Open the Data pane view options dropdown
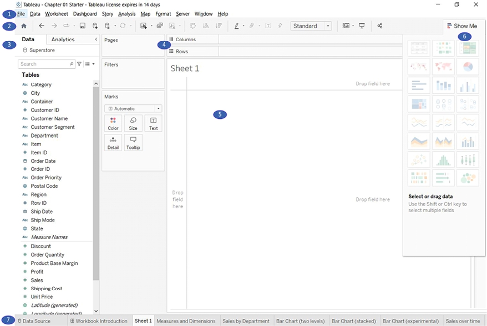Image resolution: width=487 pixels, height=326 pixels. pos(89,64)
